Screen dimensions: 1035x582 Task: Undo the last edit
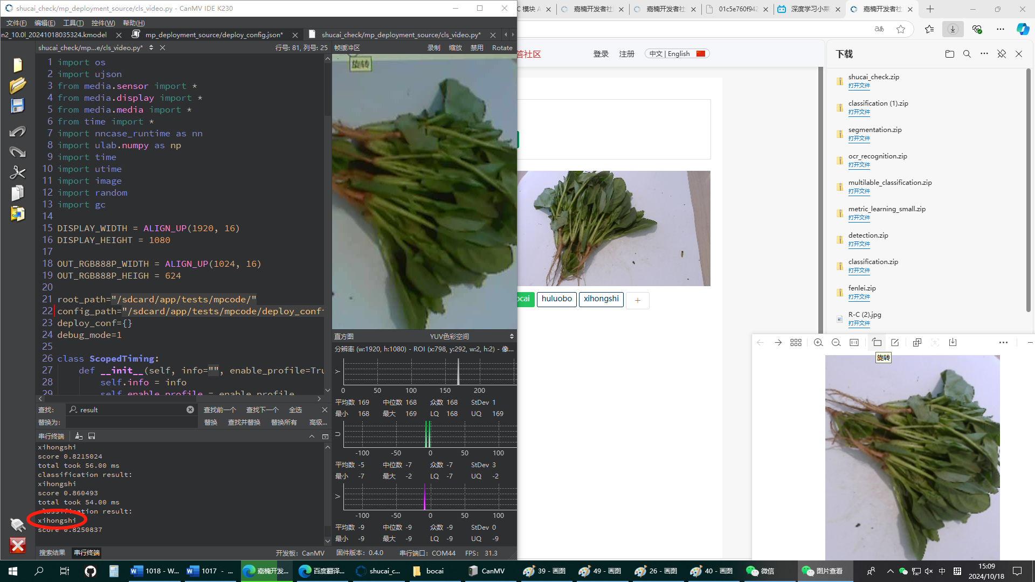click(x=18, y=131)
